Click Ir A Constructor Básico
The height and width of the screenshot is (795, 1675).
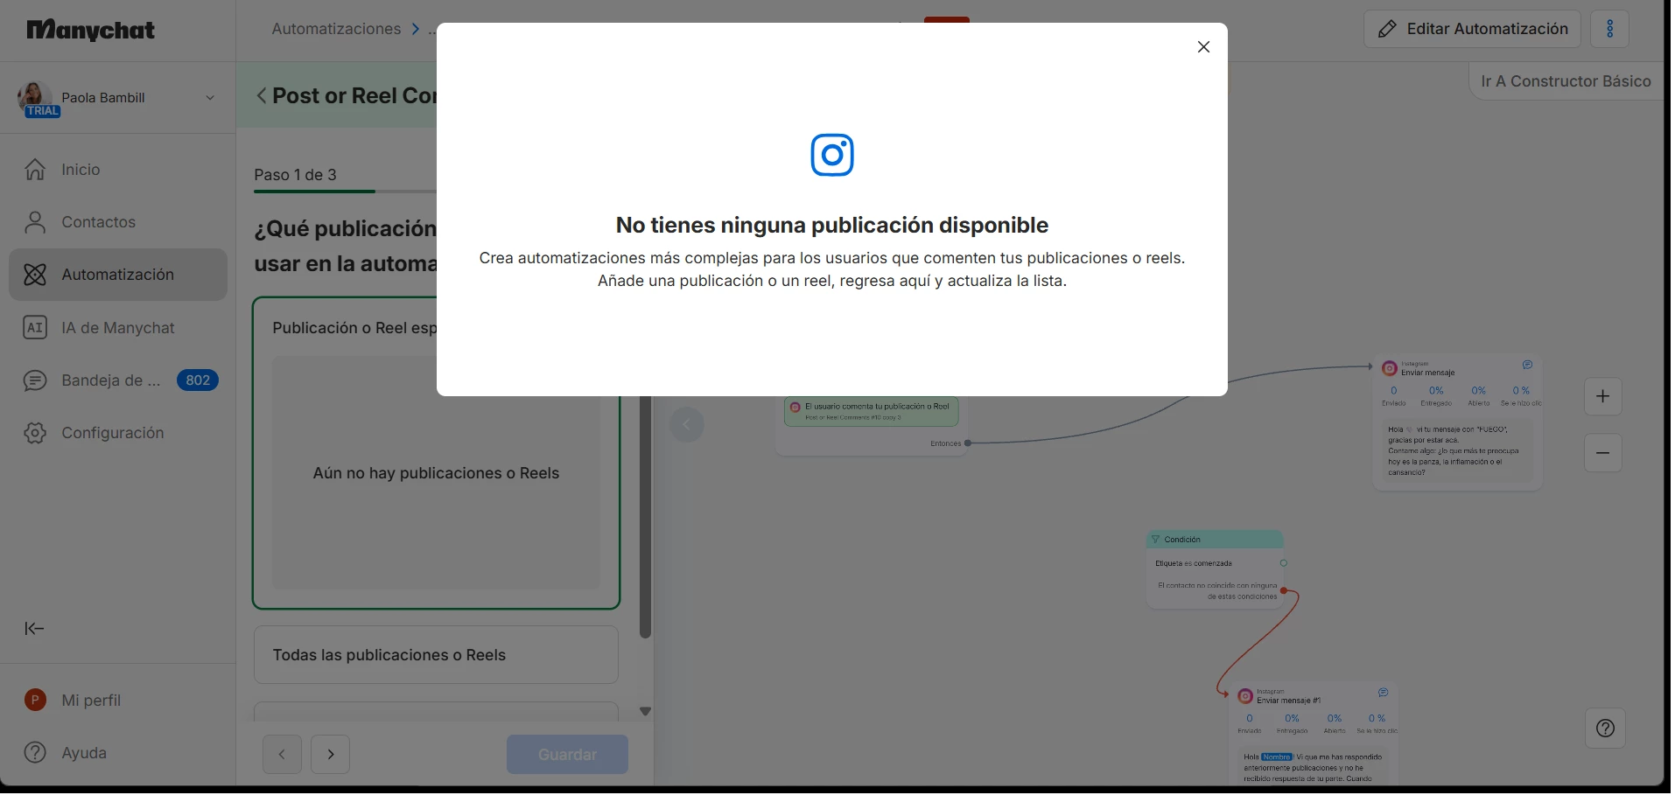1566,81
